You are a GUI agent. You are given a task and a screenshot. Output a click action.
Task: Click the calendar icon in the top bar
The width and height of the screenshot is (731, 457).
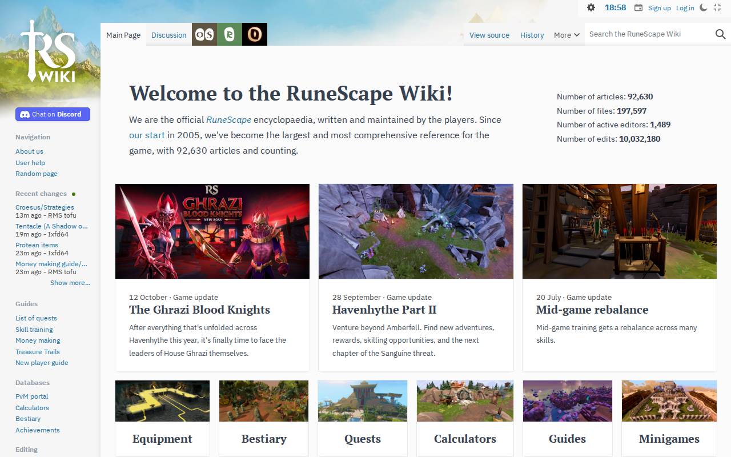(x=638, y=8)
